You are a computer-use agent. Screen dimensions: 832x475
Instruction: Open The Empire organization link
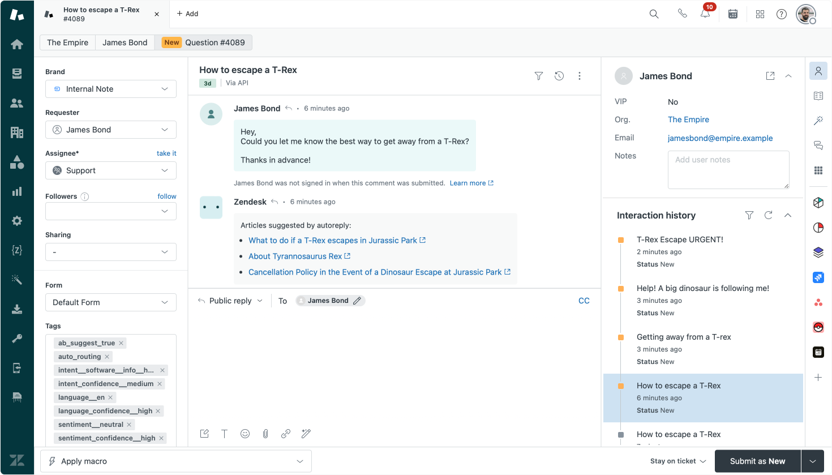688,119
